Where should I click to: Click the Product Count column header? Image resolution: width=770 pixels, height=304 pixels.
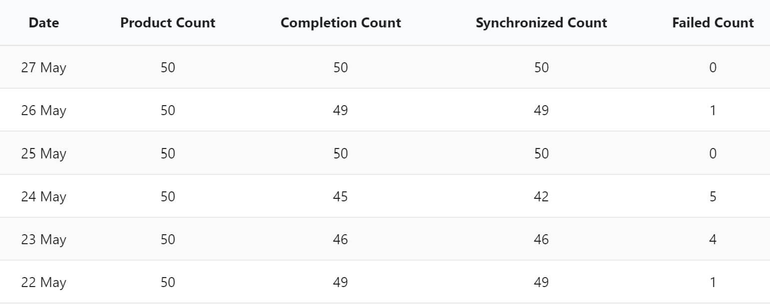[x=168, y=23]
